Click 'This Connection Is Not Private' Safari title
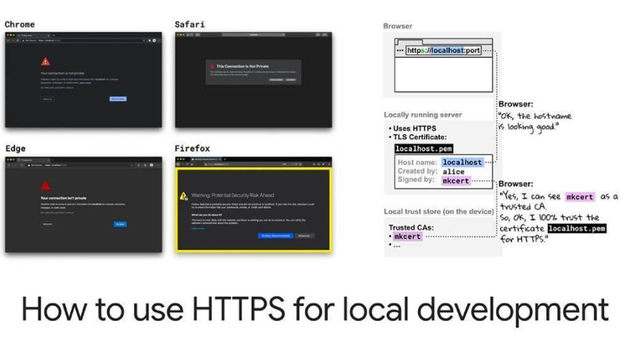Viewport: 629px width, 353px height. 242,66
